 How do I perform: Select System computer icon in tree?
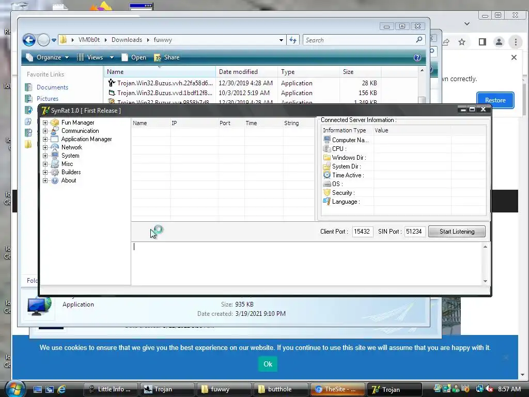click(55, 156)
